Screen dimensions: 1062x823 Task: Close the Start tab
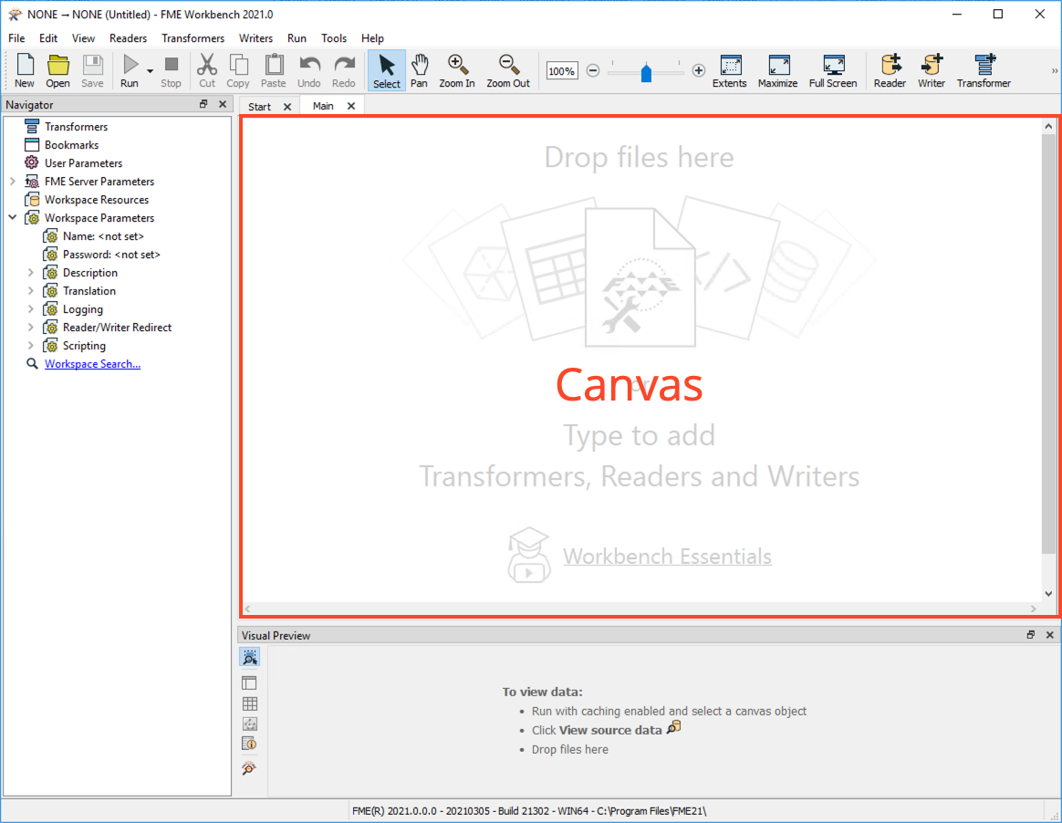pyautogui.click(x=287, y=107)
